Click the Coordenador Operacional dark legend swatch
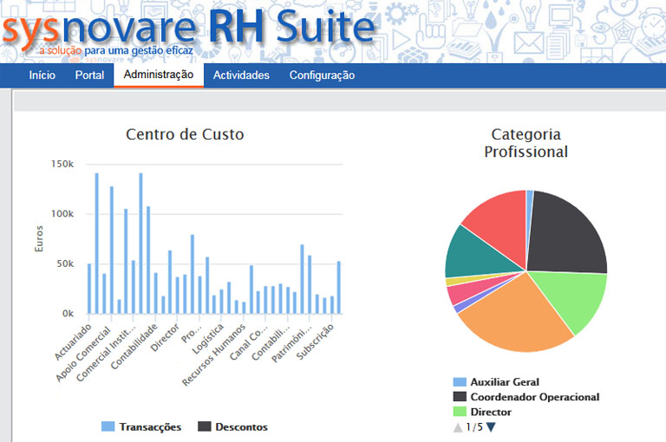Screen dimensions: 666x442 (460, 397)
